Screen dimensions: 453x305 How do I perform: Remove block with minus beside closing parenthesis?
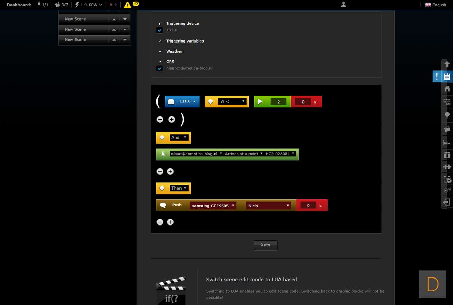pos(160,120)
